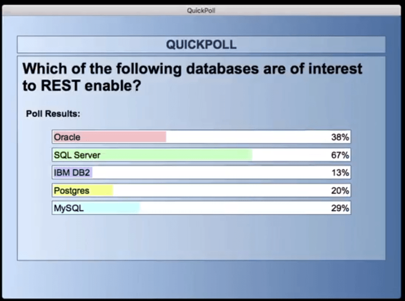
Task: Select the 67% percentage value
Action: pos(341,155)
